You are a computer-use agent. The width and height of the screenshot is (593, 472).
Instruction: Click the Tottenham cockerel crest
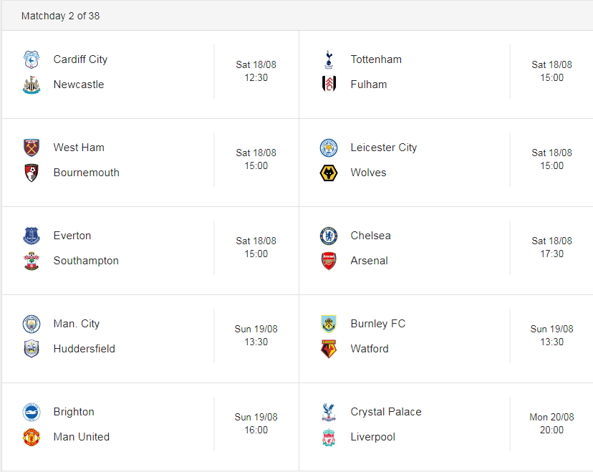click(x=329, y=59)
